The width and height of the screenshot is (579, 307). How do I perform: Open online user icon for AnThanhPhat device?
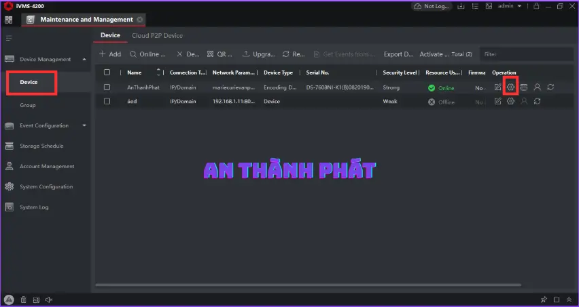pos(537,87)
